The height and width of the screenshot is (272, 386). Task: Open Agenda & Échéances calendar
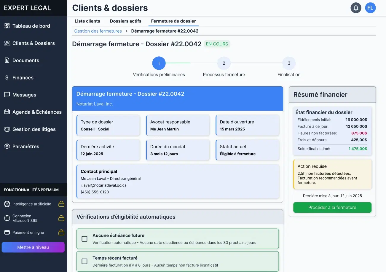(x=37, y=112)
